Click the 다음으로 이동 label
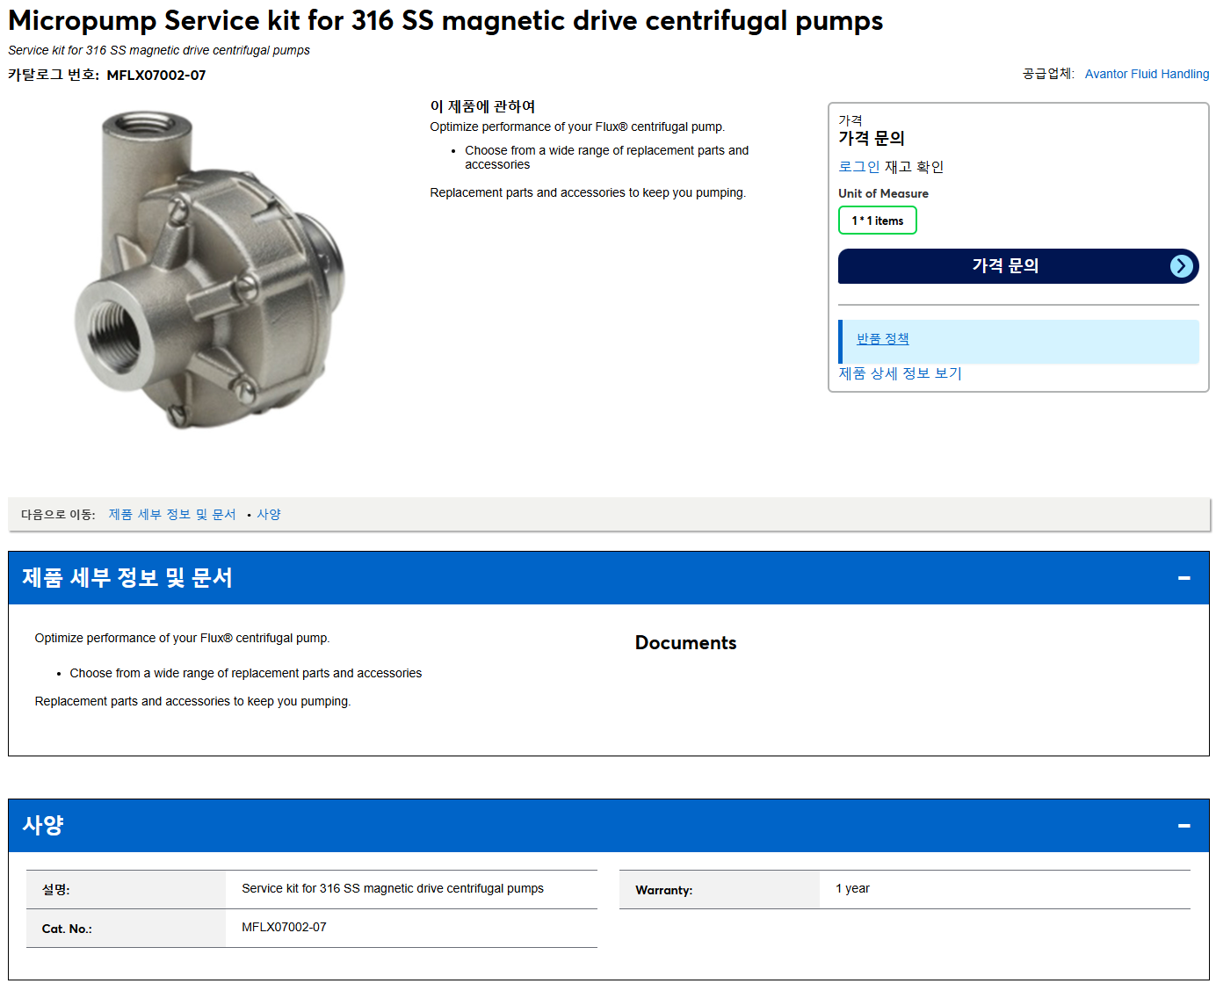The width and height of the screenshot is (1216, 998). 58,515
